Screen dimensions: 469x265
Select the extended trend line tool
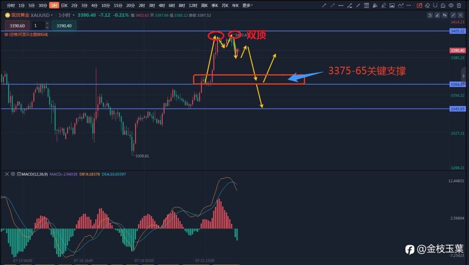[358, 5]
